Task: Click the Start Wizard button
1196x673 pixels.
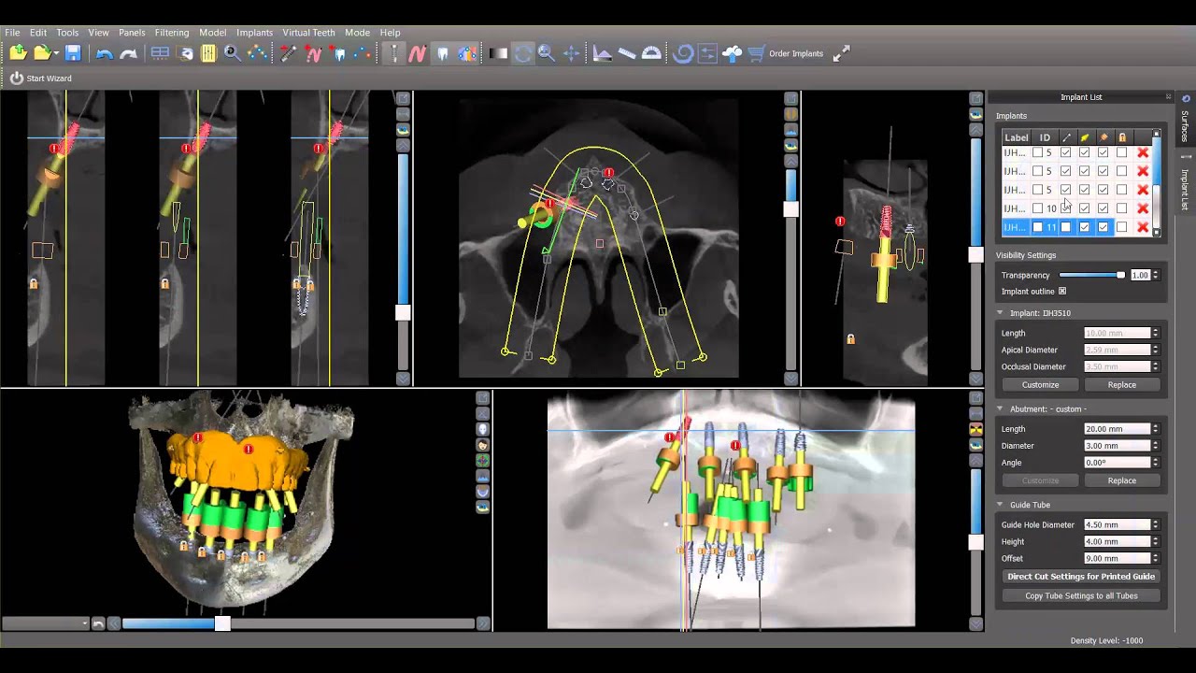Action: click(40, 79)
